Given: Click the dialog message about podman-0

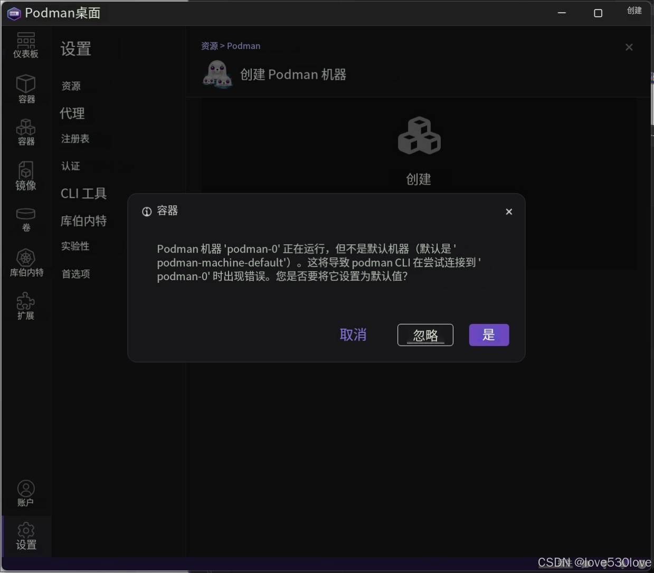Looking at the screenshot, I should click(x=319, y=262).
